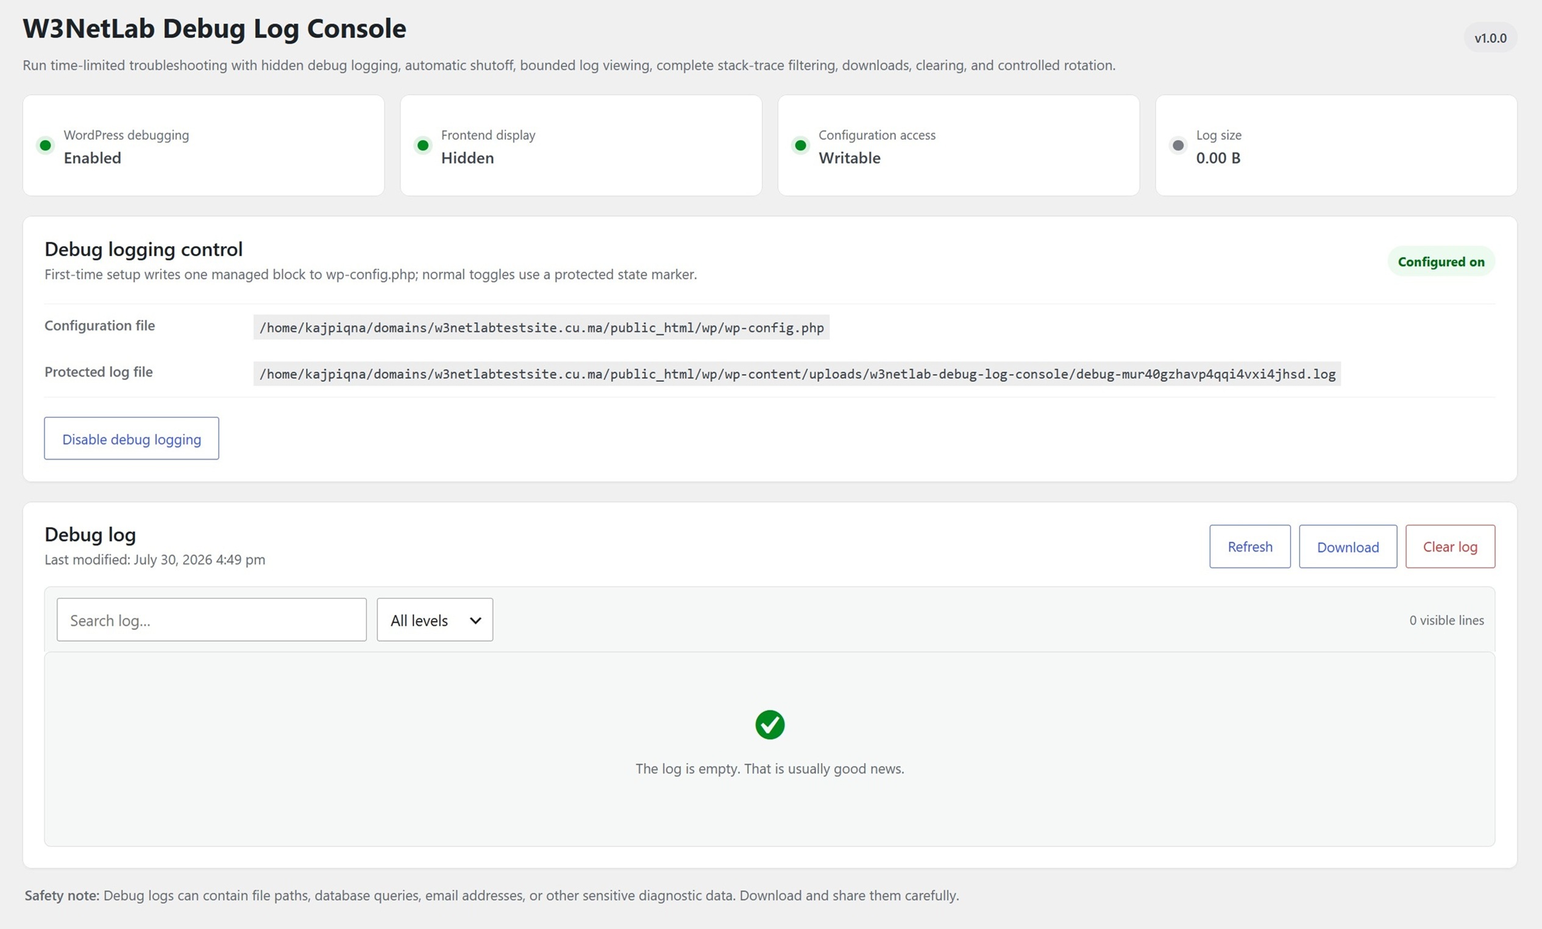Click the Safety note text at bottom

(491, 895)
